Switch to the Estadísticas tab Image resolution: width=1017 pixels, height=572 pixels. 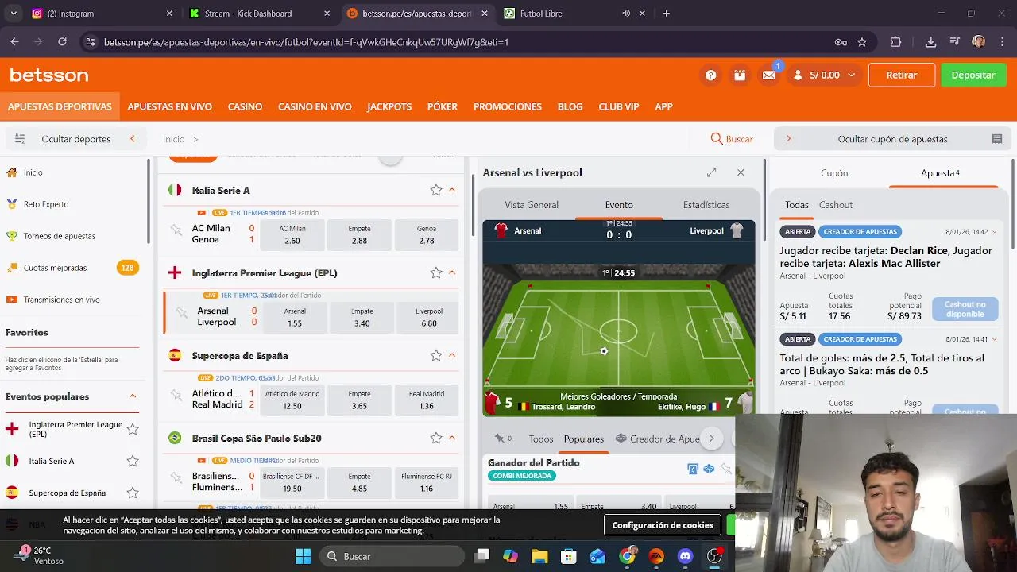click(706, 205)
